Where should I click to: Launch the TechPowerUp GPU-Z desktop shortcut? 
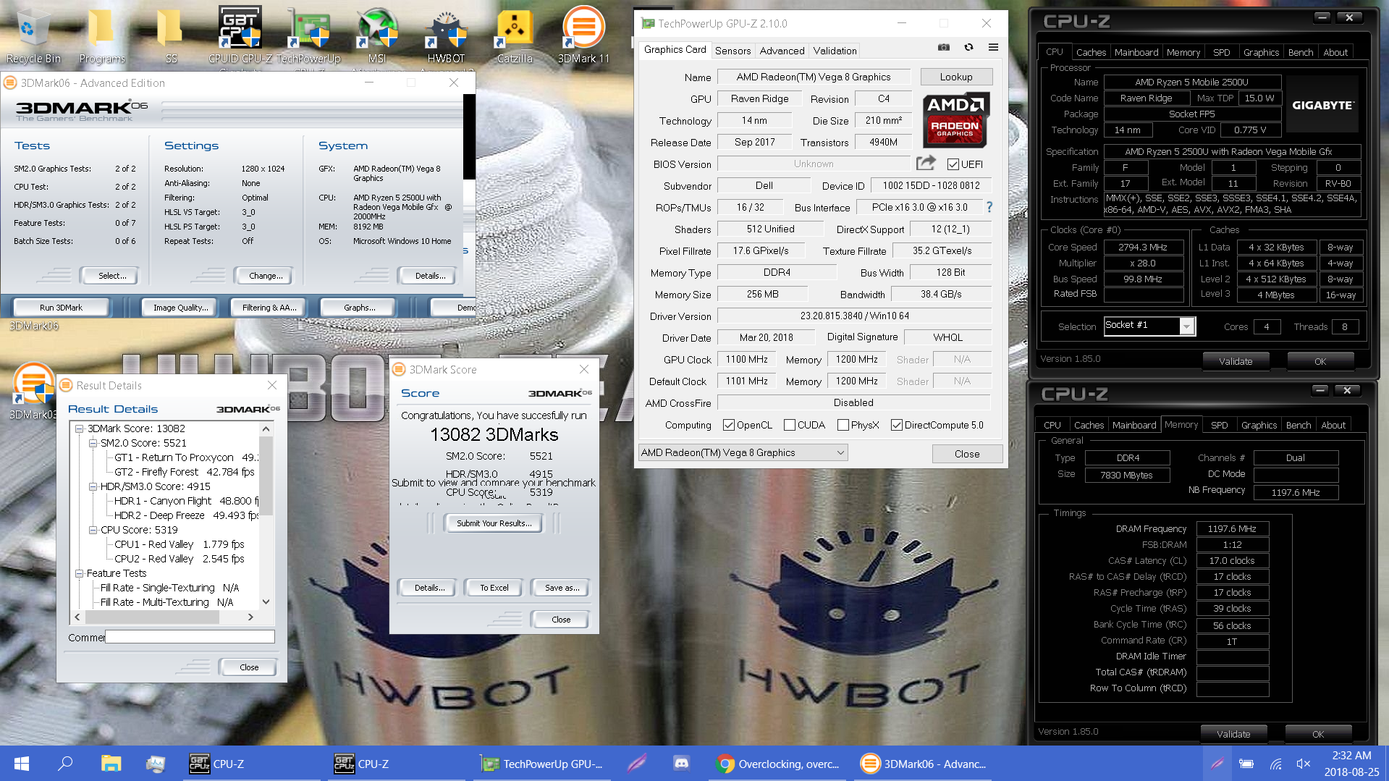click(x=309, y=36)
